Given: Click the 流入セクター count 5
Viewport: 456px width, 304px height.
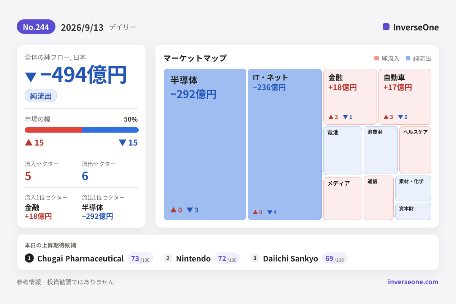Looking at the screenshot, I should (28, 176).
